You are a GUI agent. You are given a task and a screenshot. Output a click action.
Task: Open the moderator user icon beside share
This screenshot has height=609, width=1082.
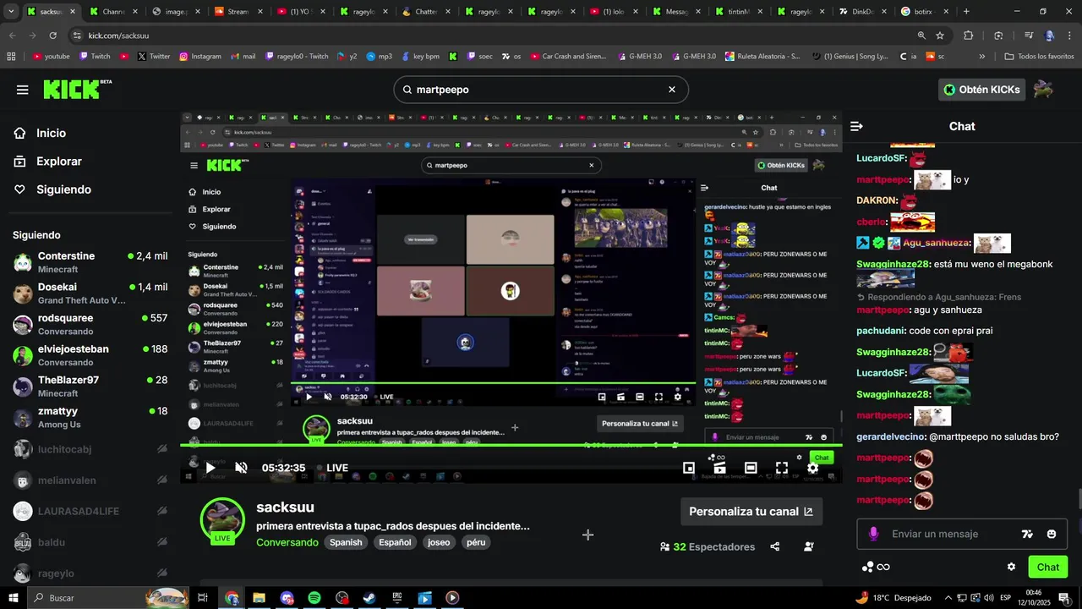coord(809,547)
